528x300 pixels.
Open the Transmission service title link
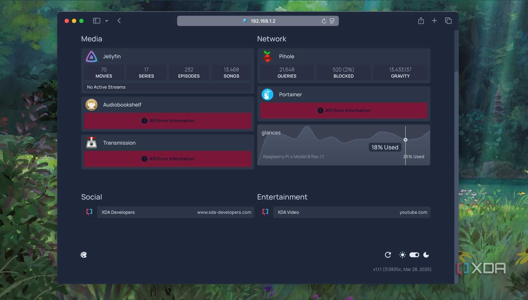[119, 143]
